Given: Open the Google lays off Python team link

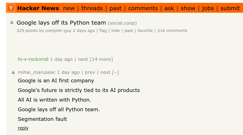Looking at the screenshot, I should pos(61,23).
